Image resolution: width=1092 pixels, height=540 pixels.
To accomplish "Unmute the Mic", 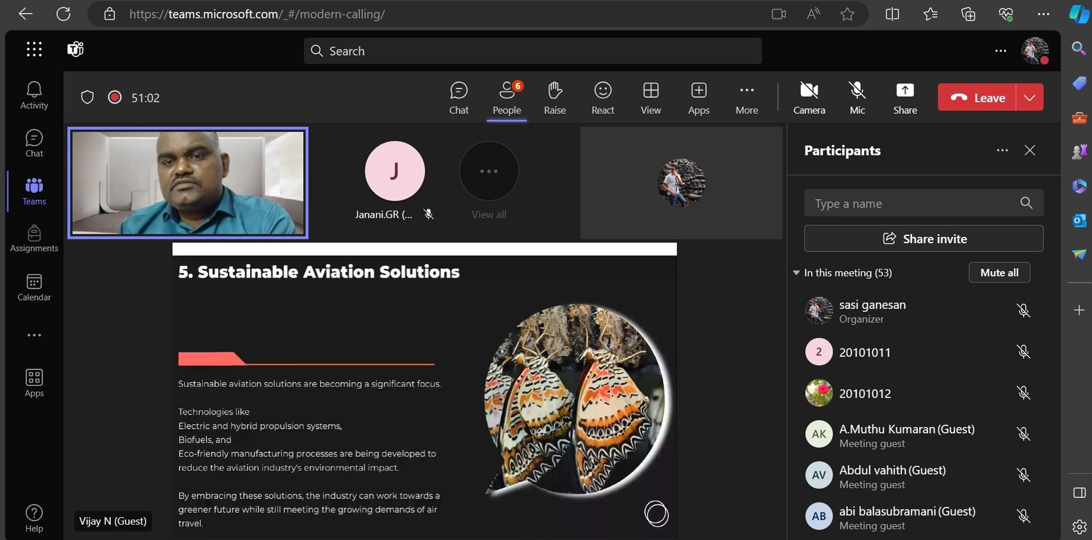I will coord(857,98).
